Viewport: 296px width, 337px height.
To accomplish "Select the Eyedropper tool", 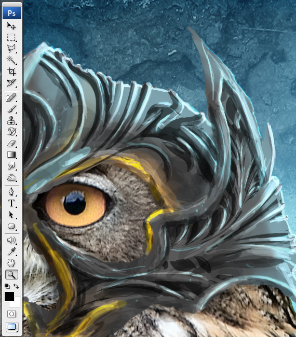I will [x=11, y=251].
